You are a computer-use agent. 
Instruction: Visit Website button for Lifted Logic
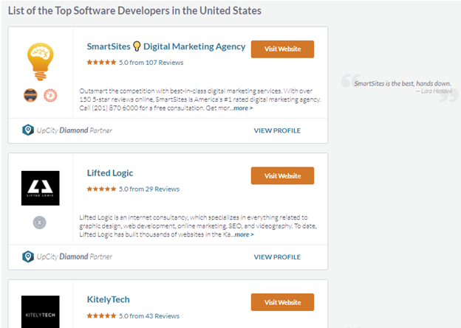click(x=282, y=175)
